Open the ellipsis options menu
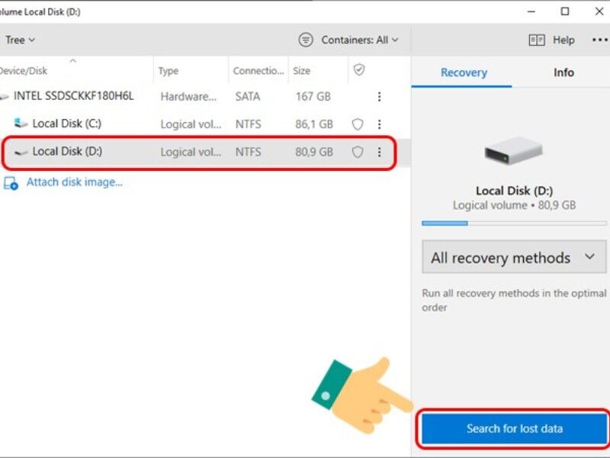This screenshot has height=458, width=610. coord(599,40)
